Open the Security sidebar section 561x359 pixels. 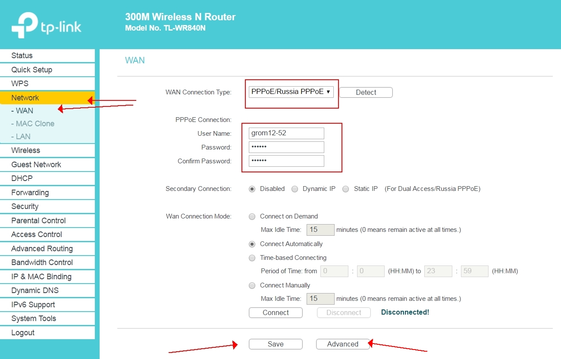[47, 206]
